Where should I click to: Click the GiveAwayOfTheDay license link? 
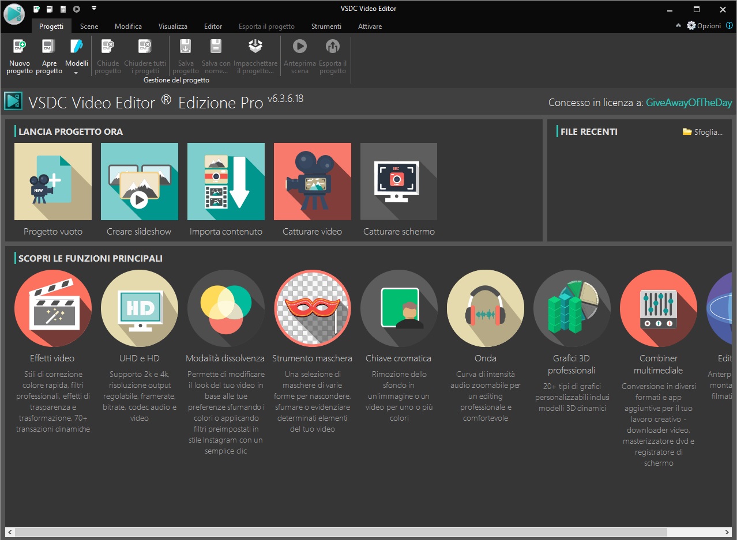click(689, 103)
